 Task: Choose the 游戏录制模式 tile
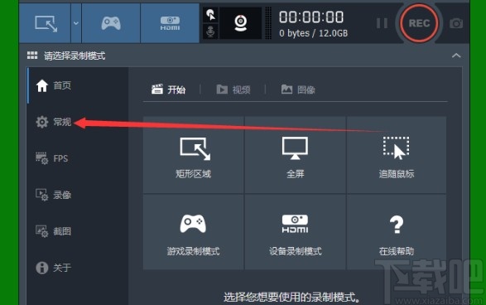(194, 232)
